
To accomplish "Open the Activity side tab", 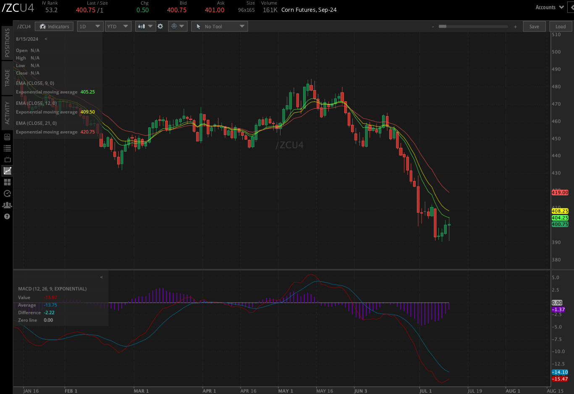I will [7, 113].
